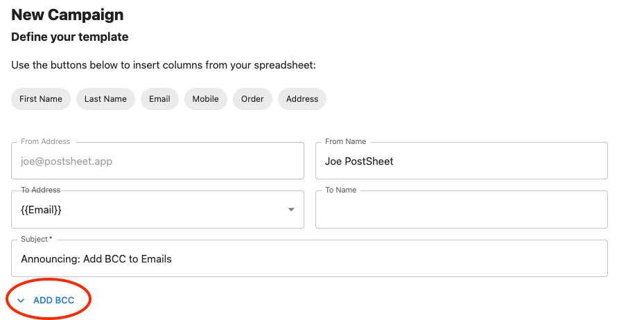
Task: Click into the empty To Name field
Action: [461, 210]
